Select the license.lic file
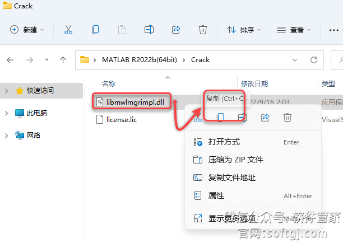Image resolution: width=343 pixels, height=243 pixels. tap(117, 119)
